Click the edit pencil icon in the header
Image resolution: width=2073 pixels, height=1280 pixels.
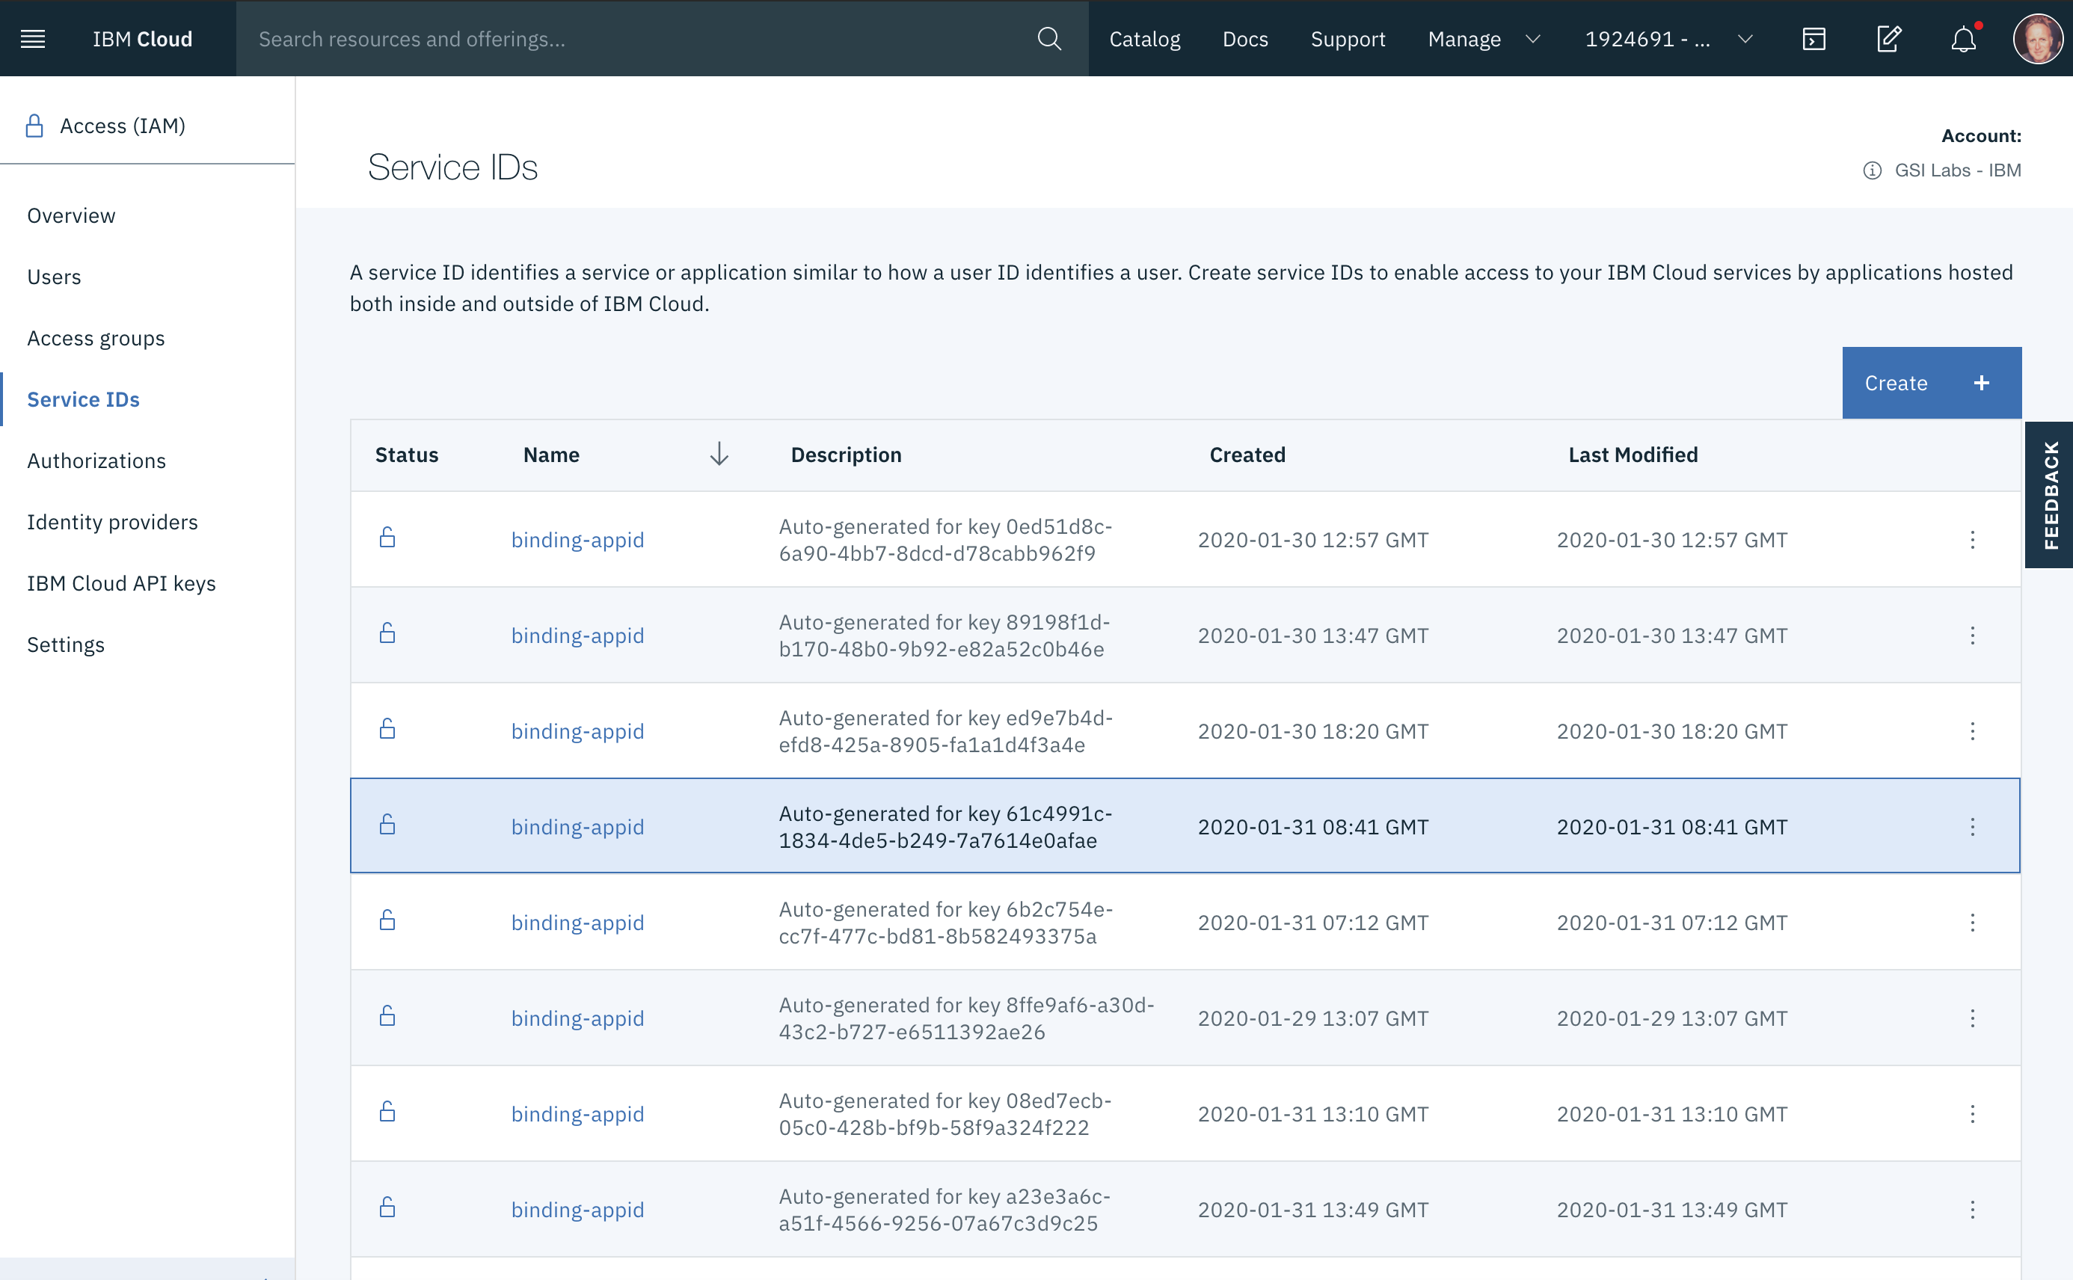1888,38
